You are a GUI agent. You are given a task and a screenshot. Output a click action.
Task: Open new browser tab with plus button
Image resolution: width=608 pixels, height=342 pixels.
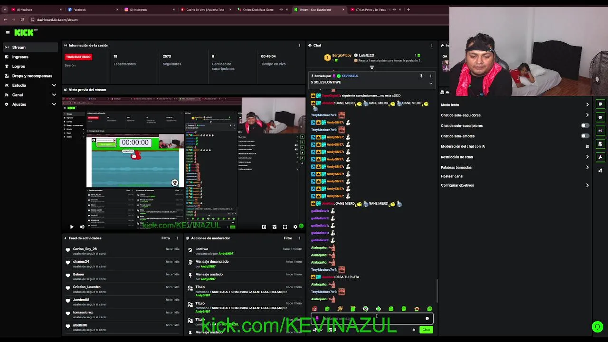tap(408, 9)
